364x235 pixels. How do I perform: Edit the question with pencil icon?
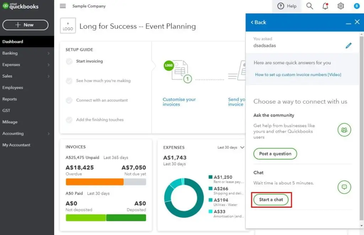[x=348, y=45]
